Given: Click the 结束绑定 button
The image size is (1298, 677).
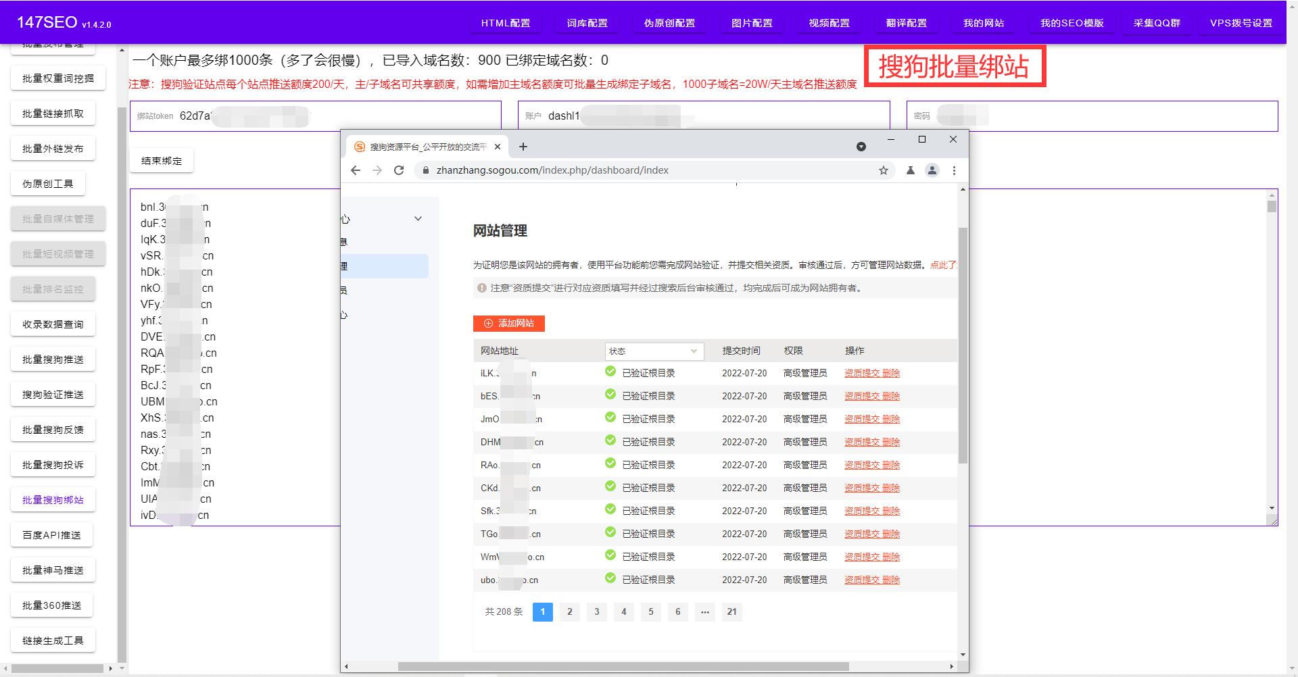Looking at the screenshot, I should (162, 161).
